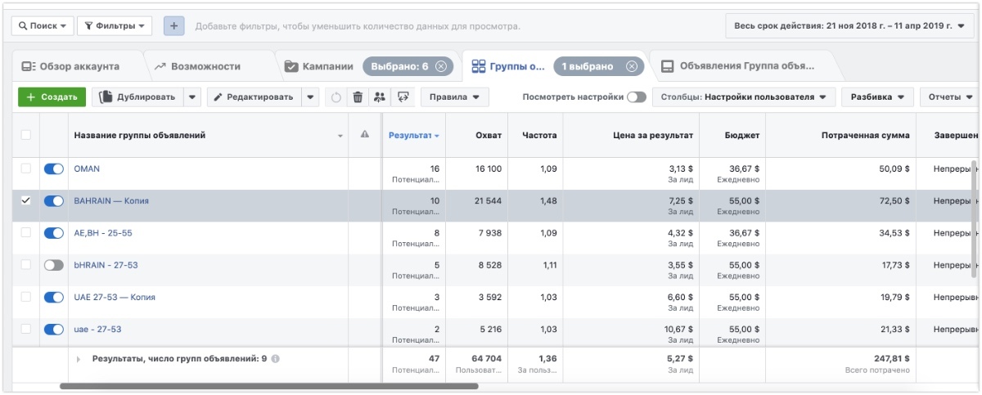Open the Поиск dropdown
The width and height of the screenshot is (982, 395).
pos(43,26)
